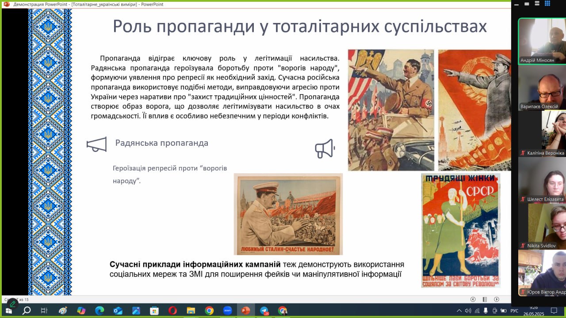
Task: Switch input language РУС indicator
Action: 514,310
